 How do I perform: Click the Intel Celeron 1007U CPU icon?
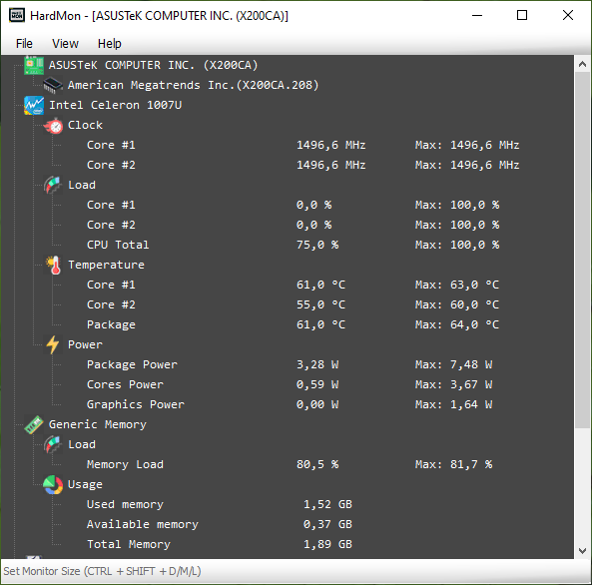click(x=34, y=105)
